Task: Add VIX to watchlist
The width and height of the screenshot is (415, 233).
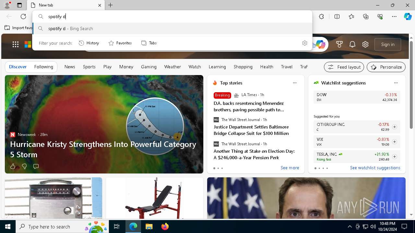Action: coord(395,142)
